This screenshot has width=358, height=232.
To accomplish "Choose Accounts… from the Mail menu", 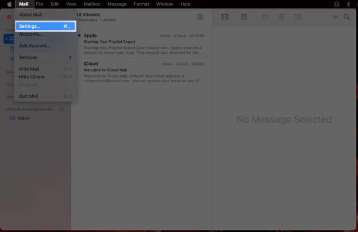I will coord(45,34).
